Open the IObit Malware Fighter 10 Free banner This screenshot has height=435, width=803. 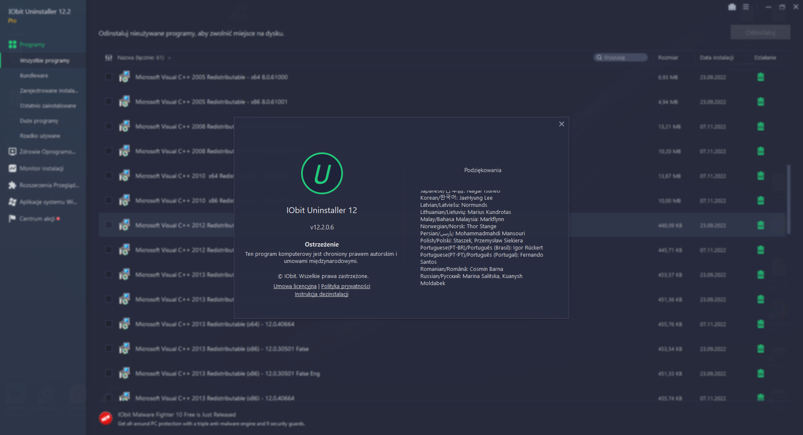[x=202, y=419]
